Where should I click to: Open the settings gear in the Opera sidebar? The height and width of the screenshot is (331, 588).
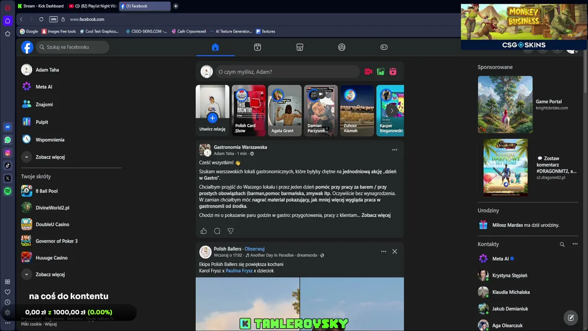(x=7, y=313)
